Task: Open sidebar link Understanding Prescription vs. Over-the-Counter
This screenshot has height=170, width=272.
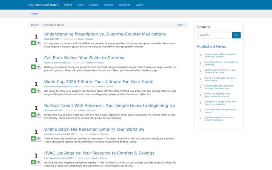Action: (221, 55)
